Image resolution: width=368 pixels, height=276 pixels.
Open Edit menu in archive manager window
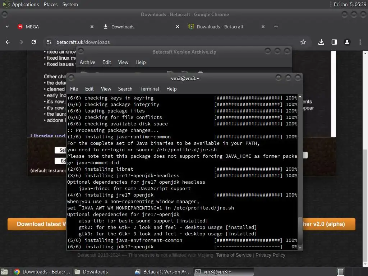pos(106,62)
